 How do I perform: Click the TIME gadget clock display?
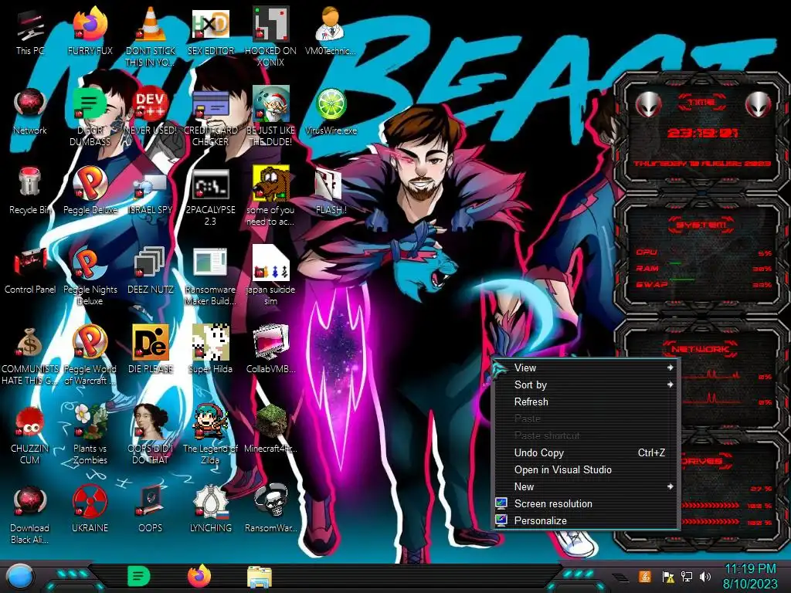click(702, 133)
